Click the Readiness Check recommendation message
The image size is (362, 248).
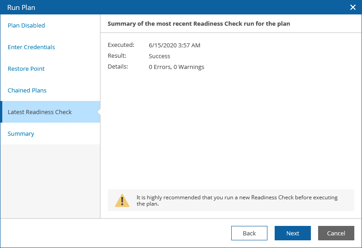[x=237, y=201]
